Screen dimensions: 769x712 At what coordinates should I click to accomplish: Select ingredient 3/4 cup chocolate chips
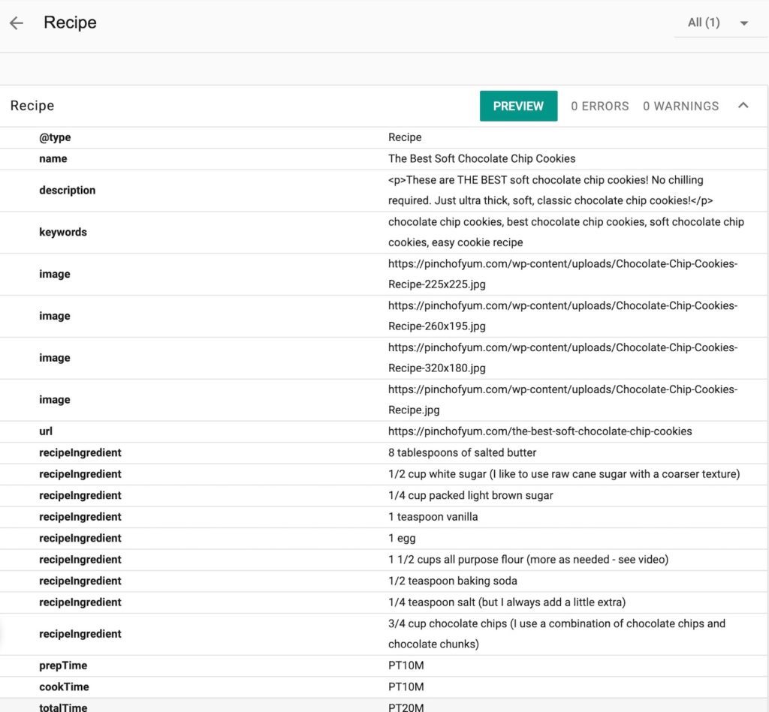click(556, 634)
